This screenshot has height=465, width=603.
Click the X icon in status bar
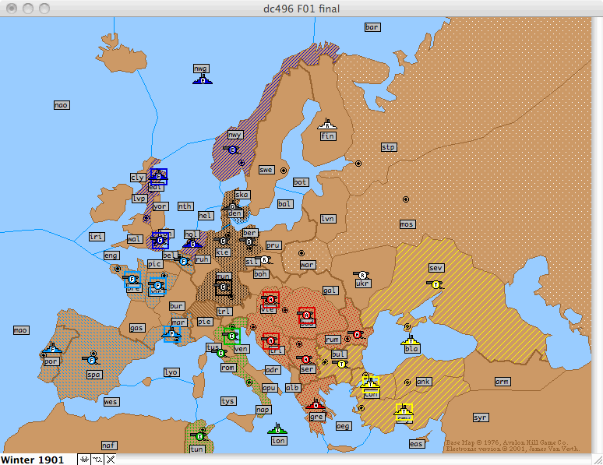tap(111, 460)
